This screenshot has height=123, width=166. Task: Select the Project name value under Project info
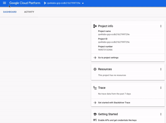tap(114, 34)
